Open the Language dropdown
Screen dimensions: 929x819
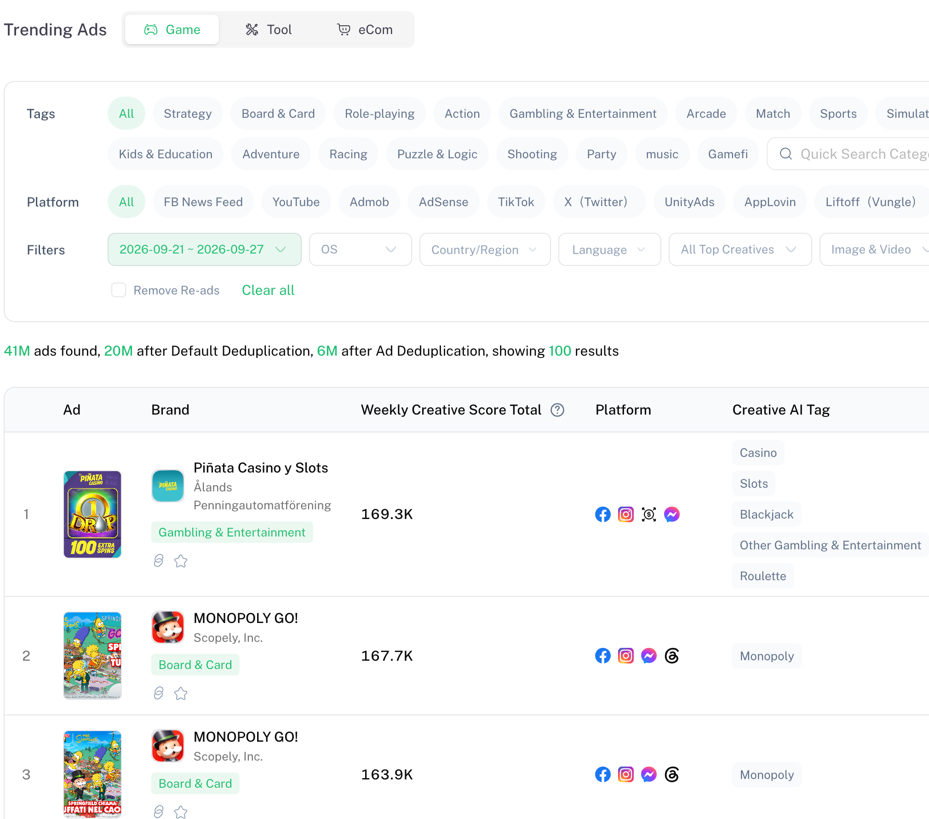[609, 249]
